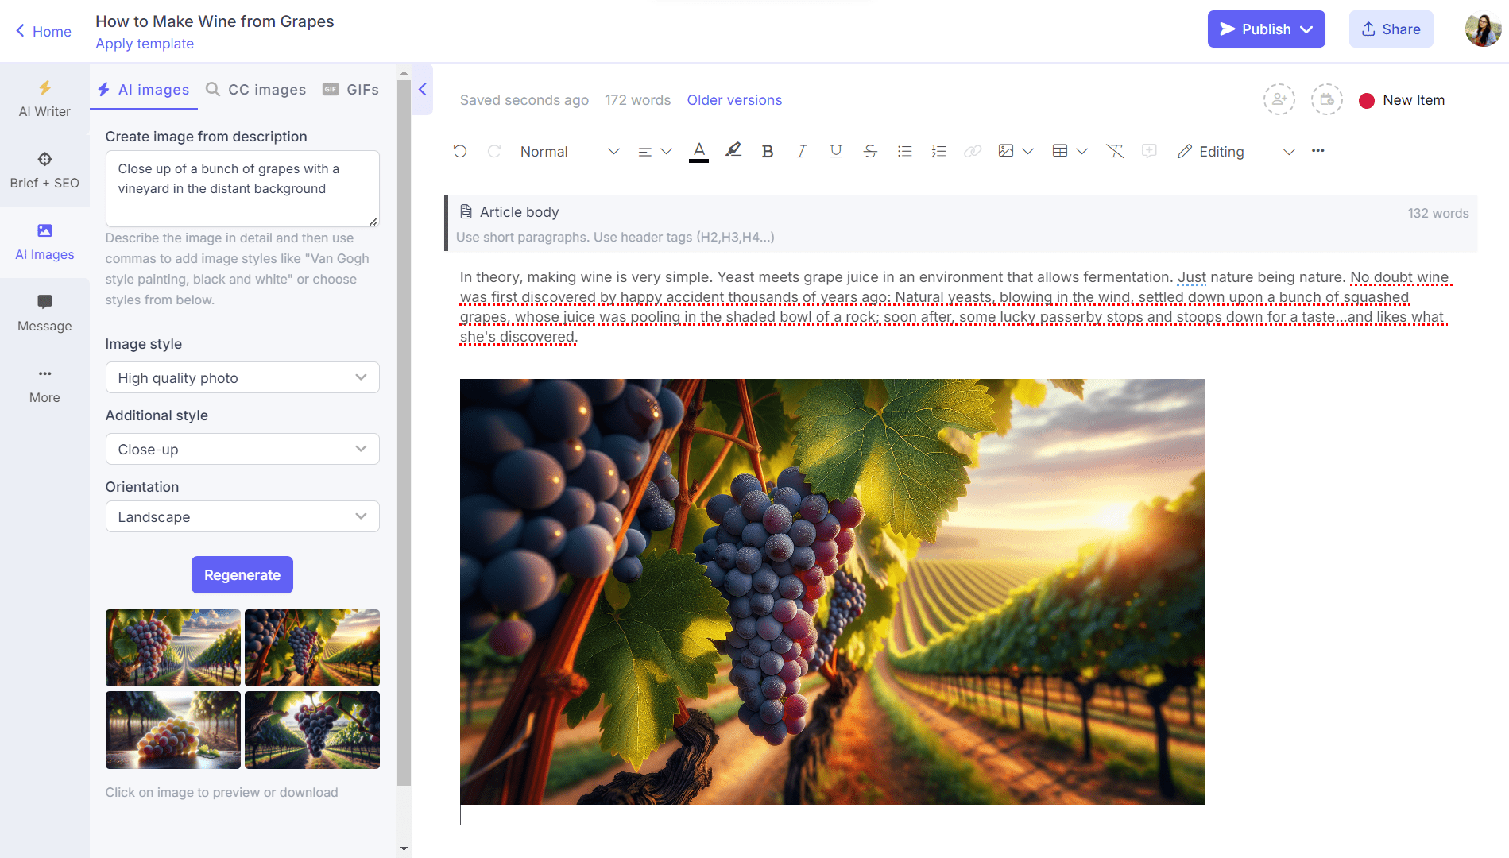Expand the alignment options arrow

click(666, 151)
